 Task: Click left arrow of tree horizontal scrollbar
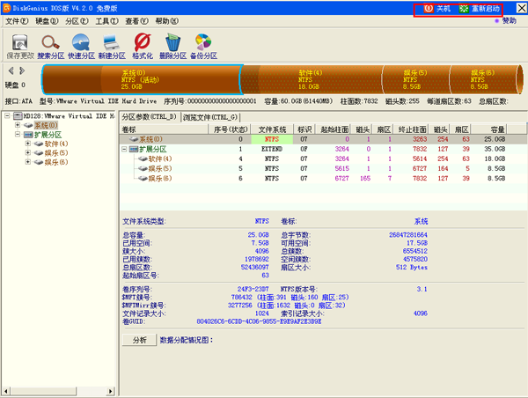tap(5, 391)
